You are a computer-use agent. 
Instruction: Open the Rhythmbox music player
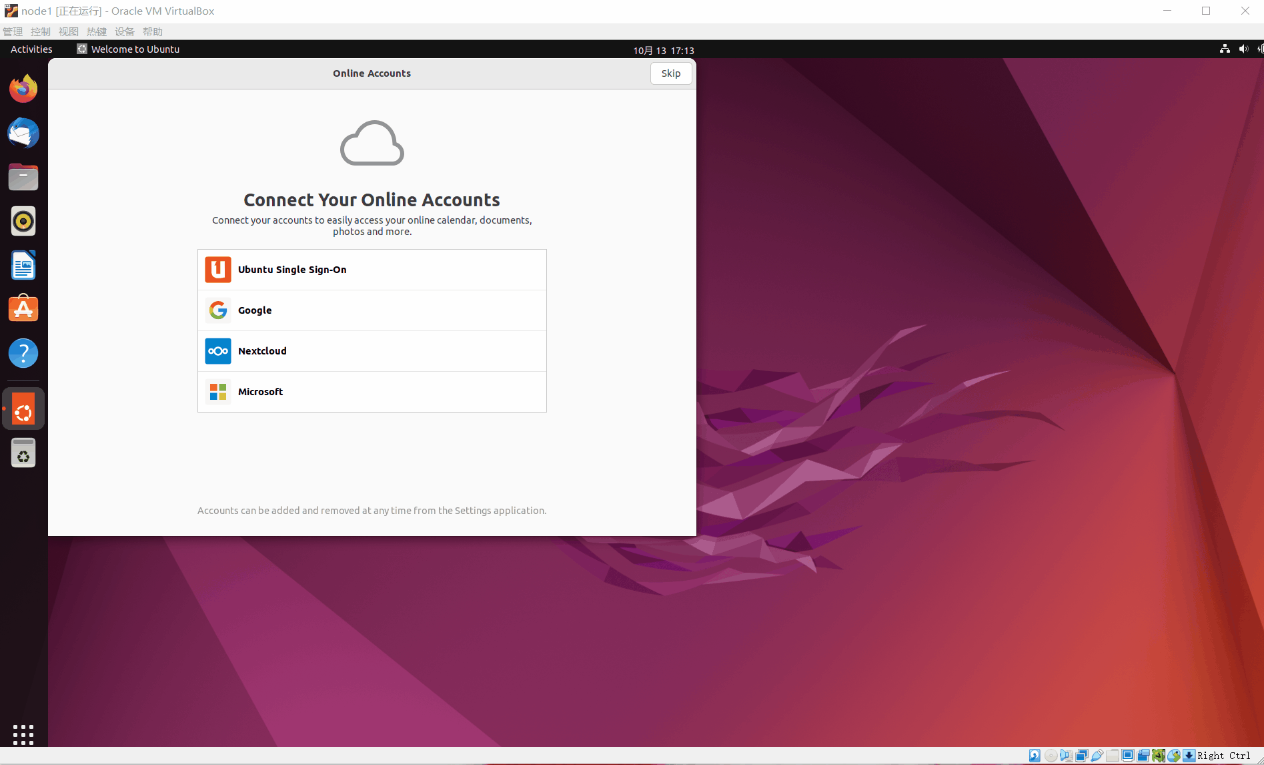tap(23, 221)
